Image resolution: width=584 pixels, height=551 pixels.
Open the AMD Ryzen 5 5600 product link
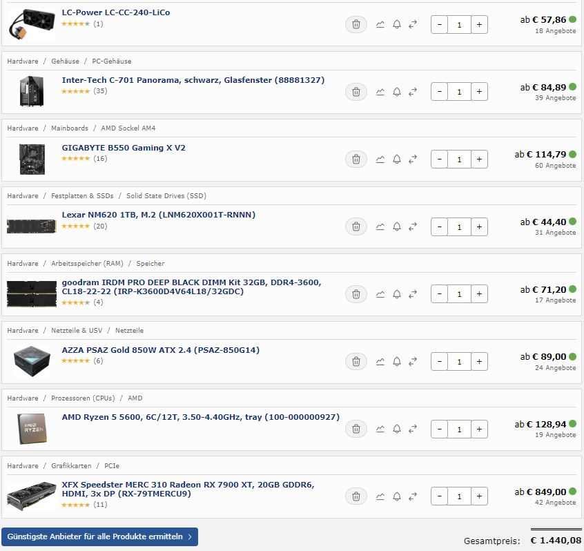[200, 417]
